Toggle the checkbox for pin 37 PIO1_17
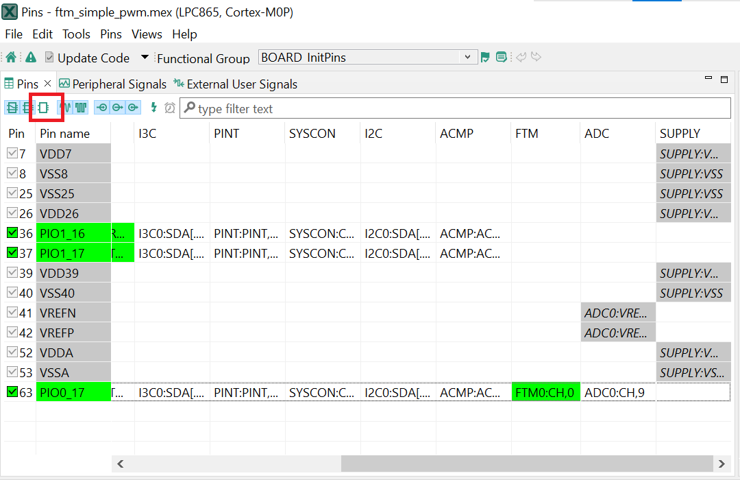 pyautogui.click(x=12, y=253)
